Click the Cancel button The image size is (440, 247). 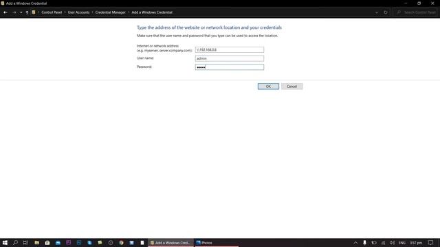coord(291,86)
